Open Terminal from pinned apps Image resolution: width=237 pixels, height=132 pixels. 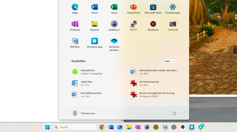173,26
